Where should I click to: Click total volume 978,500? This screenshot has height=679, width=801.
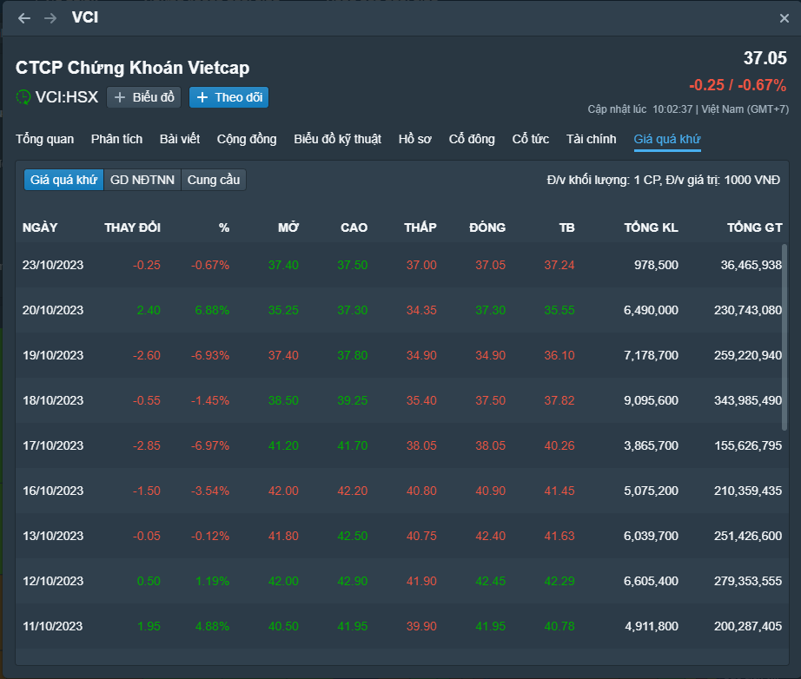pos(656,265)
